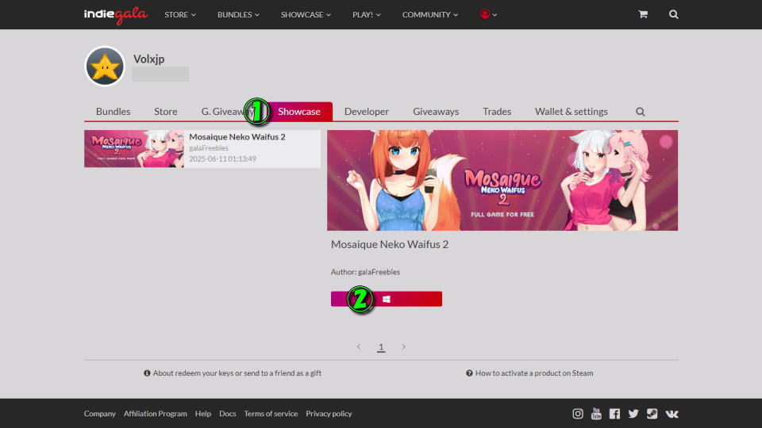Open the Help footer link
This screenshot has height=428, width=762.
(203, 414)
